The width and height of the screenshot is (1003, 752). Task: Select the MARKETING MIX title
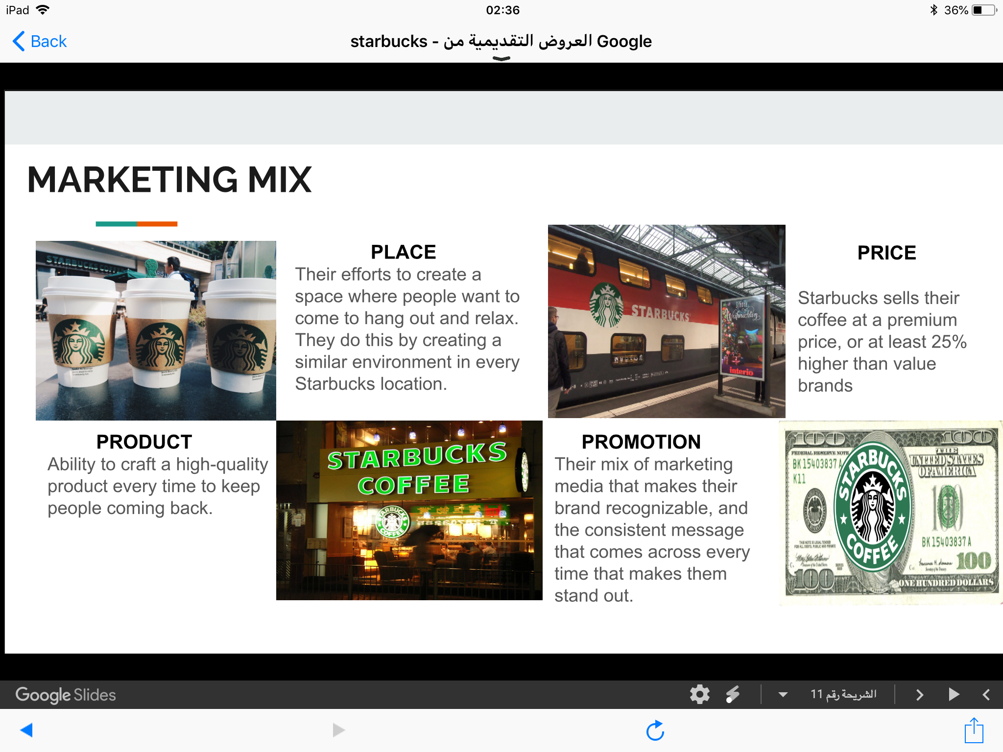(x=169, y=180)
